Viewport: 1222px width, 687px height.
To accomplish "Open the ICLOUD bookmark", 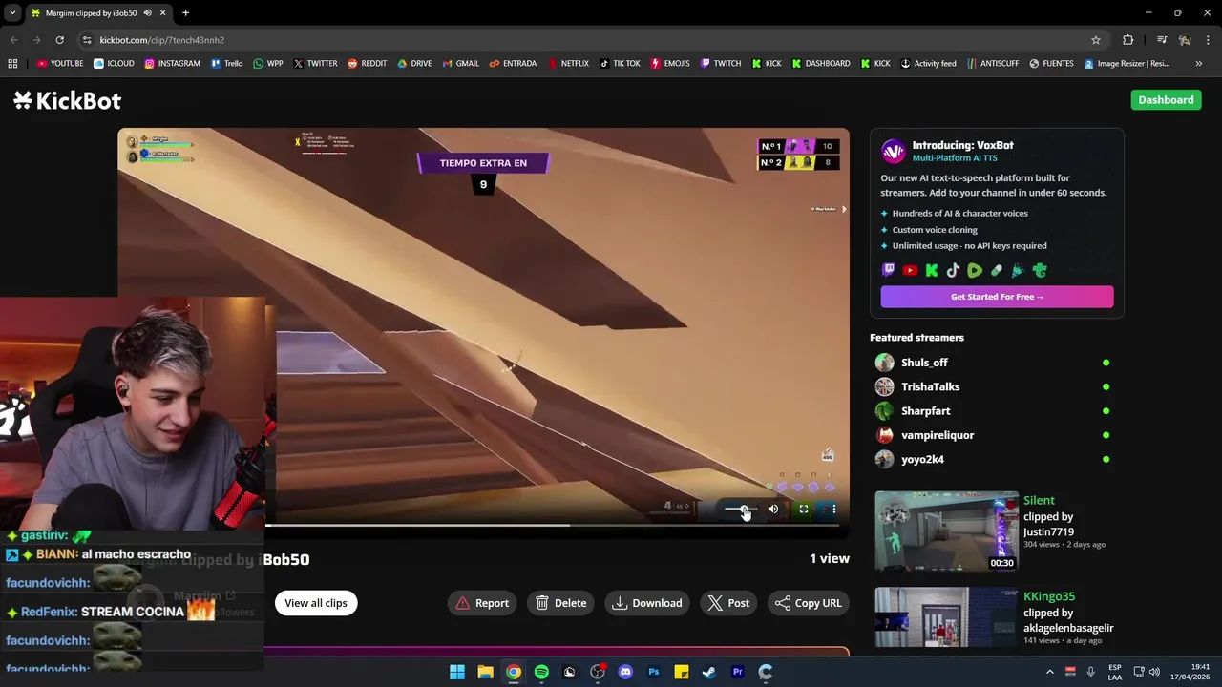I will point(114,64).
